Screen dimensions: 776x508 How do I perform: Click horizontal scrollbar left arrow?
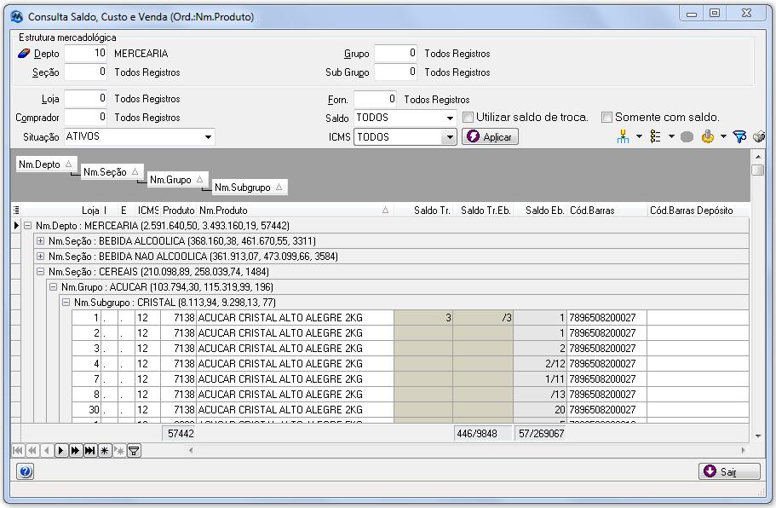pos(191,451)
